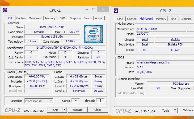Switch to Caches tab in the left window
The width and height of the screenshot is (194, 119).
tap(21, 18)
